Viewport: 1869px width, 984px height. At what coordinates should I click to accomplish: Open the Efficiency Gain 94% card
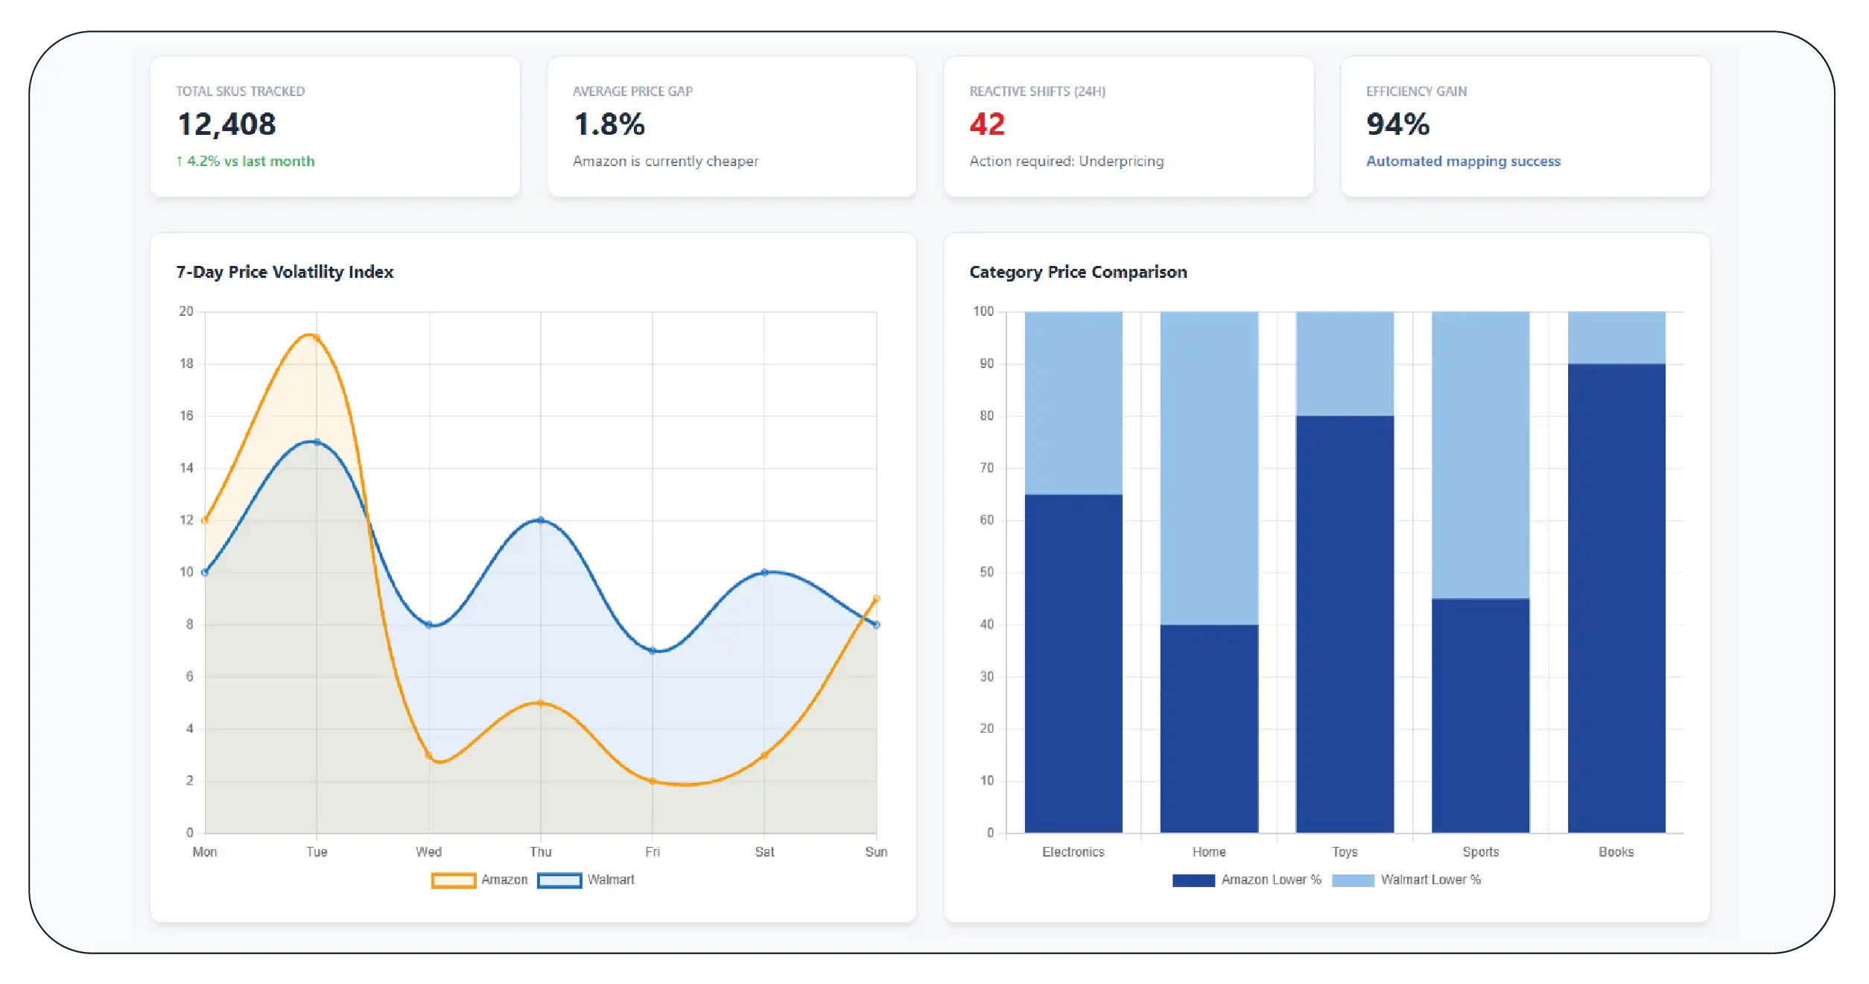pos(1525,127)
